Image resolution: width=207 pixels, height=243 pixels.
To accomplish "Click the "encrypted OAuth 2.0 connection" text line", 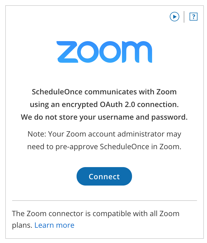I will pyautogui.click(x=104, y=105).
